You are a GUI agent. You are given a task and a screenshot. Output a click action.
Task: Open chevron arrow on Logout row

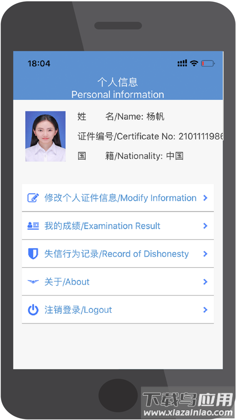coord(205,310)
